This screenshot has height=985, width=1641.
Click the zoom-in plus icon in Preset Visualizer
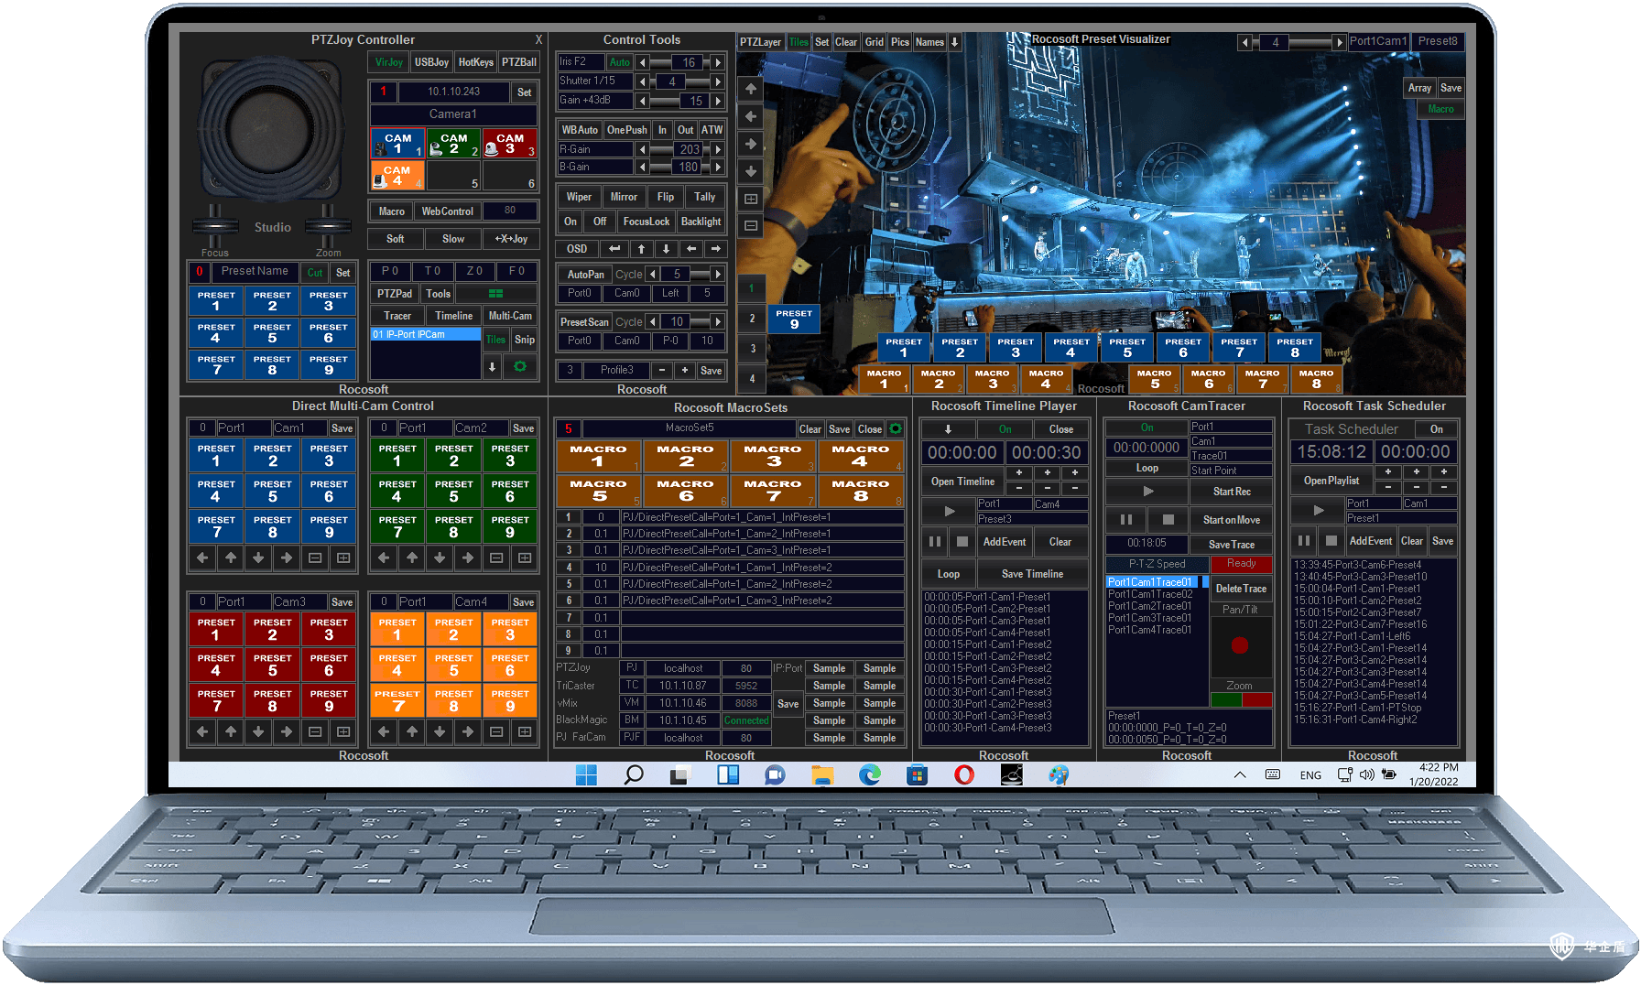(751, 199)
